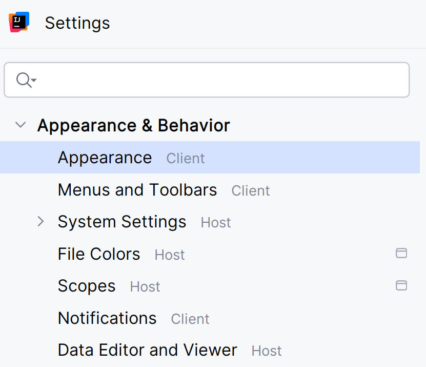Open the search filter magnifier icon
Image resolution: width=426 pixels, height=367 pixels.
tap(23, 80)
